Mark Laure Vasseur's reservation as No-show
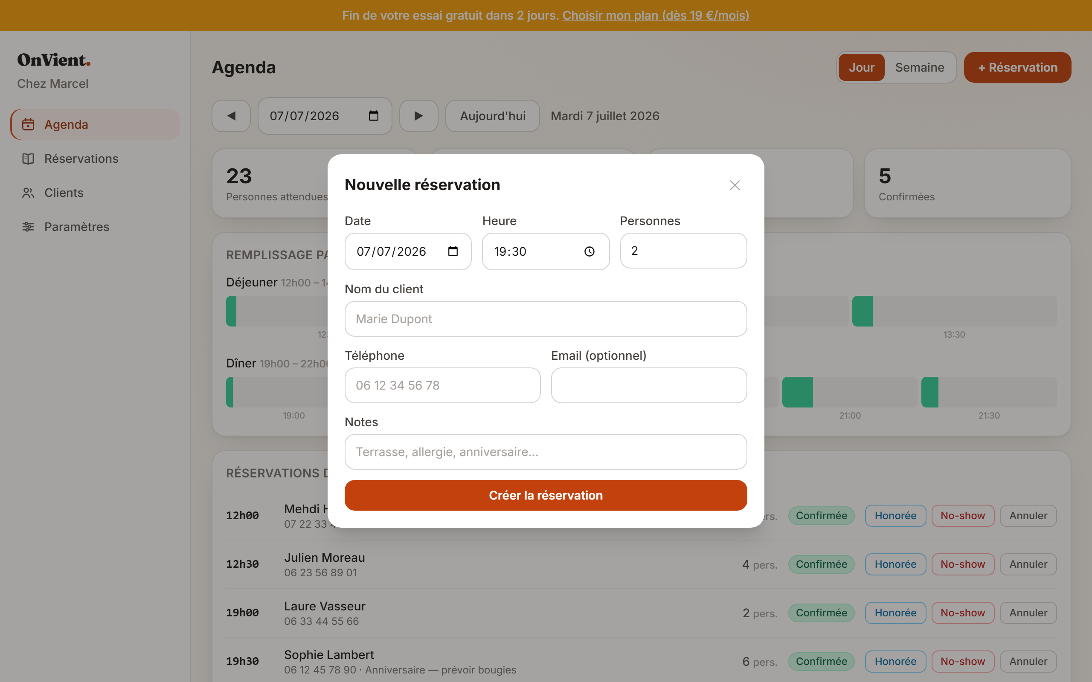This screenshot has width=1092, height=682. pyautogui.click(x=962, y=613)
